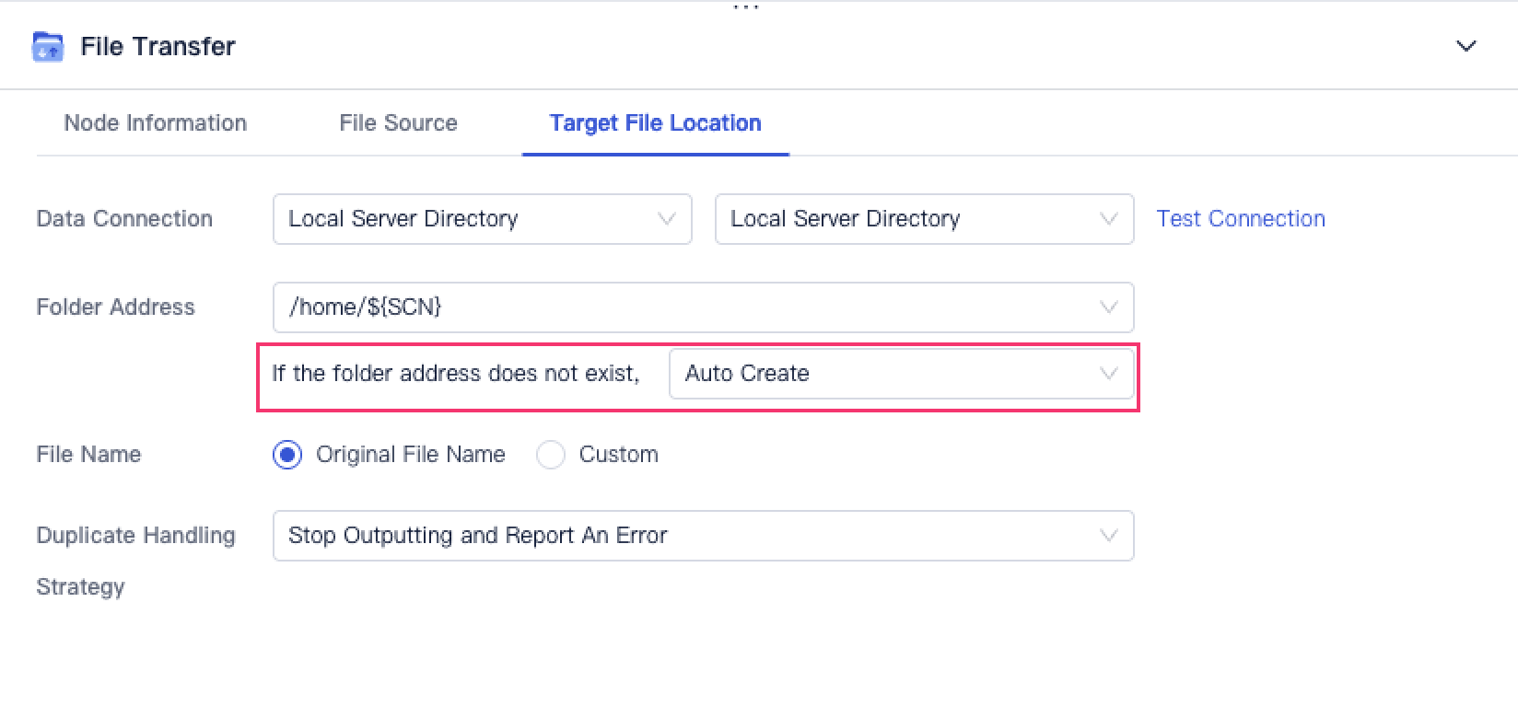Screen dimensions: 1518x718
Task: Open the Auto Create dropdown
Action: pos(902,374)
